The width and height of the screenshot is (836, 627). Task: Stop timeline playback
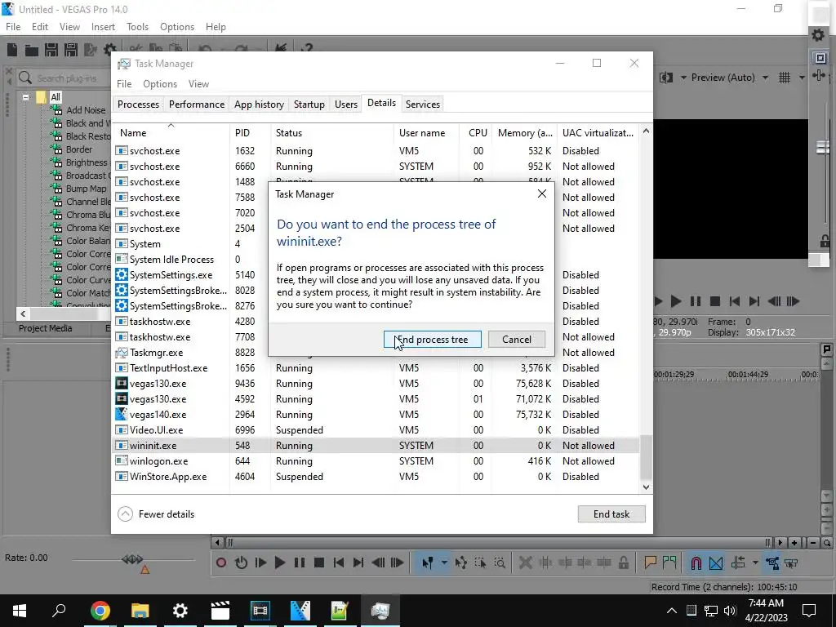pos(319,563)
